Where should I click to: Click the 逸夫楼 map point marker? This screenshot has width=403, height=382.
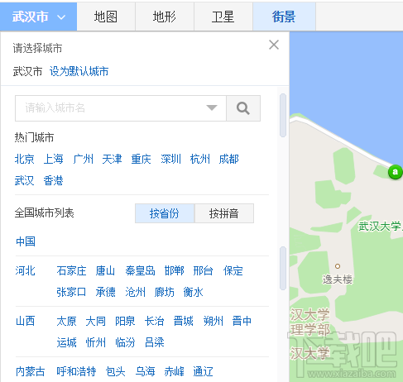(x=338, y=266)
